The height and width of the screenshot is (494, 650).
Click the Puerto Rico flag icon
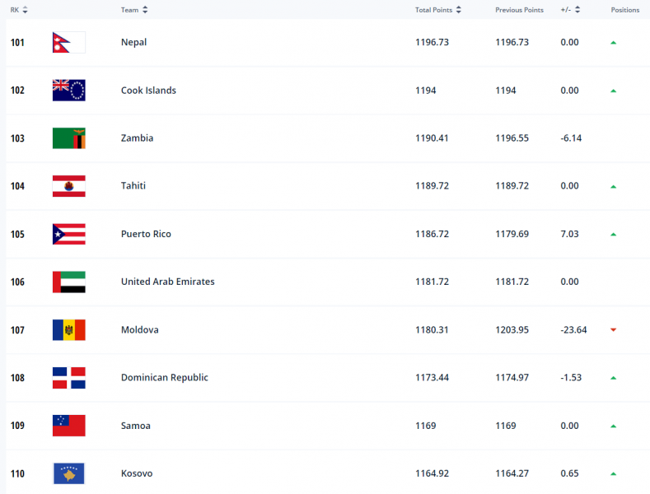click(68, 234)
